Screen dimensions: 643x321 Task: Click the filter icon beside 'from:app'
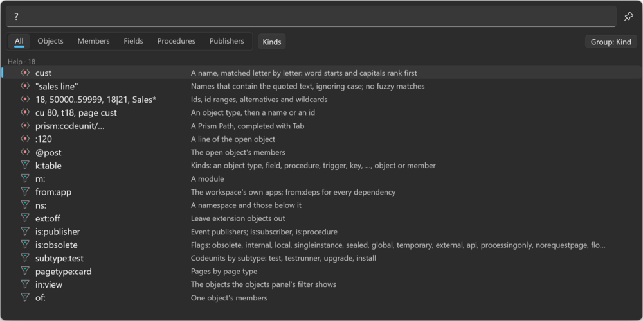pos(25,191)
